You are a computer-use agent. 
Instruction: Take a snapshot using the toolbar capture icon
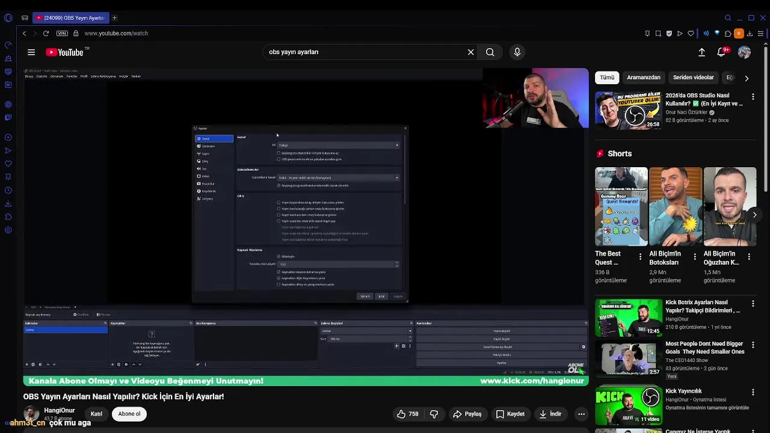(658, 34)
